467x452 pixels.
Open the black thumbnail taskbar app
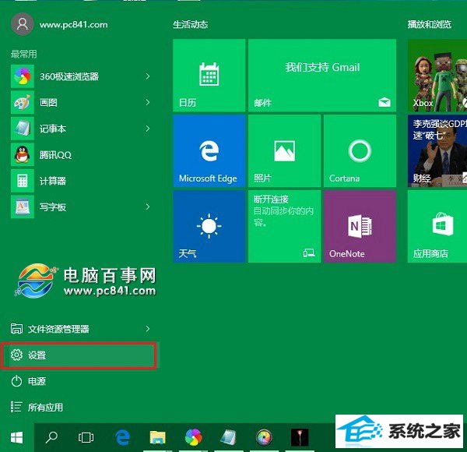tap(300, 438)
